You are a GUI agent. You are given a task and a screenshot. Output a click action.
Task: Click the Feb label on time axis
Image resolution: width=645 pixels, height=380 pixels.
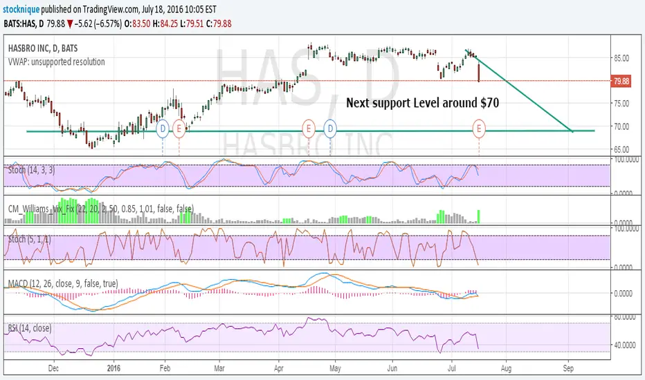(165, 368)
